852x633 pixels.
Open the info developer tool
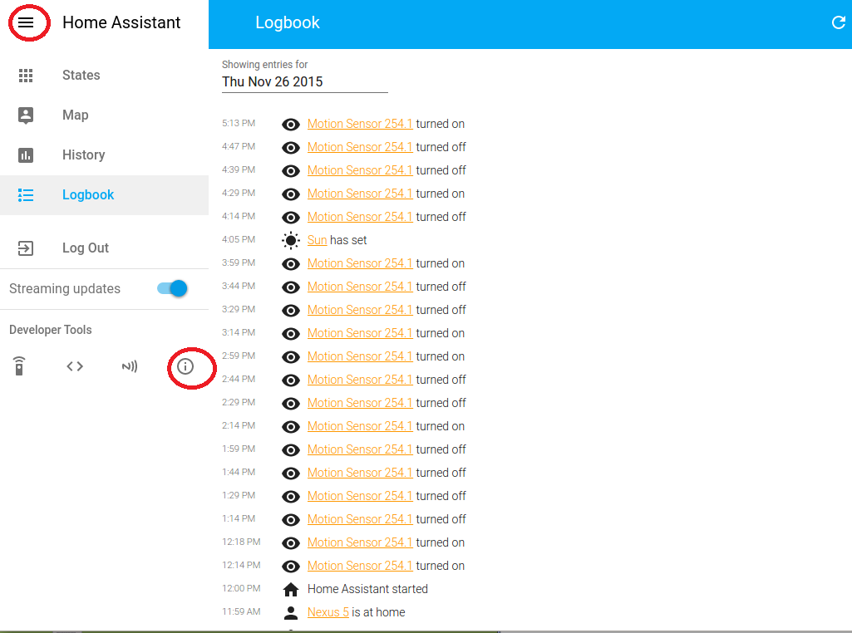[x=191, y=367]
